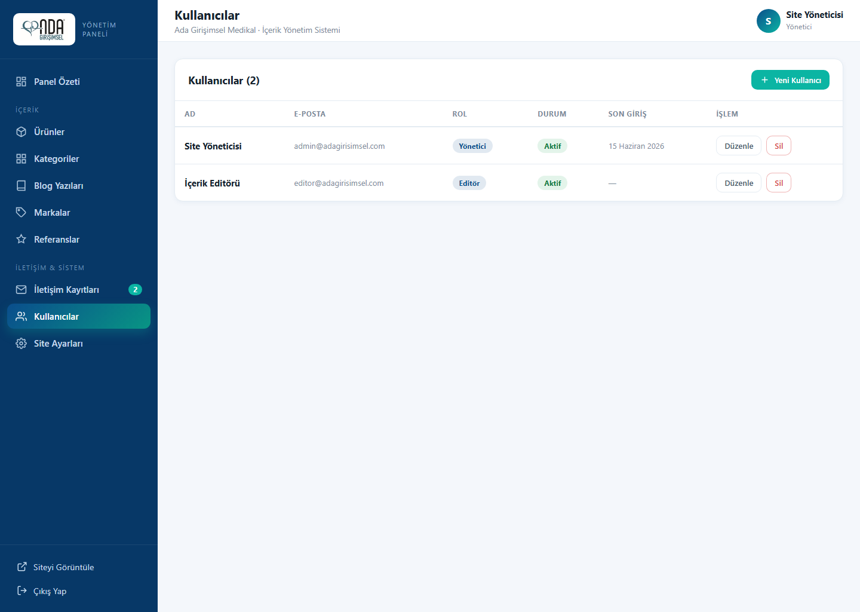860x612 pixels.
Task: Navigate to Markalar
Action: pyautogui.click(x=79, y=213)
